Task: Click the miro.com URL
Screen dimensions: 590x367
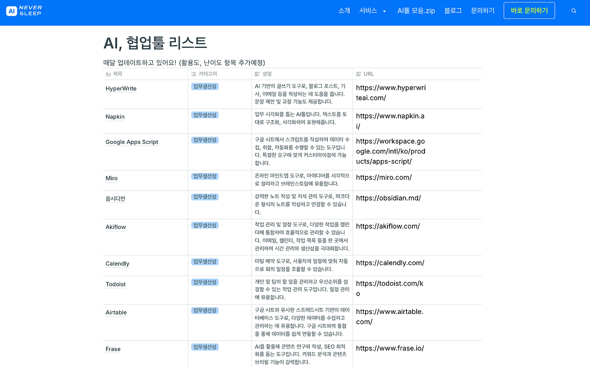Action: (384, 178)
